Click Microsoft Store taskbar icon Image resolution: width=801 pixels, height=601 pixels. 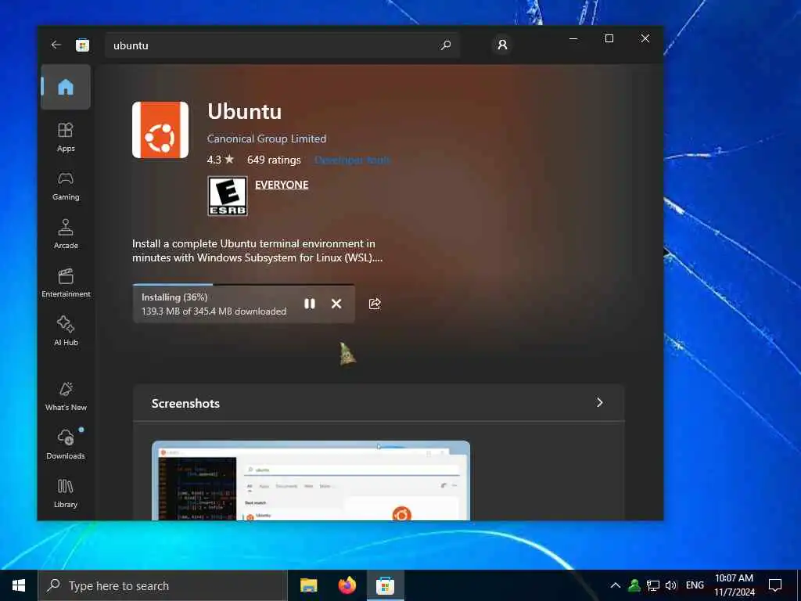(x=385, y=585)
